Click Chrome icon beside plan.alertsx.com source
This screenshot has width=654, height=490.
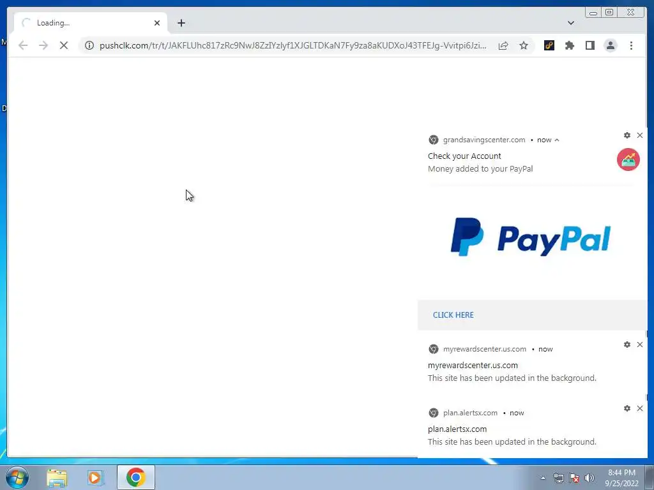(x=434, y=413)
